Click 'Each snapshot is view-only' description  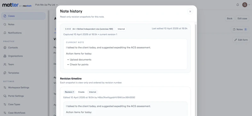pyautogui.click(x=91, y=83)
